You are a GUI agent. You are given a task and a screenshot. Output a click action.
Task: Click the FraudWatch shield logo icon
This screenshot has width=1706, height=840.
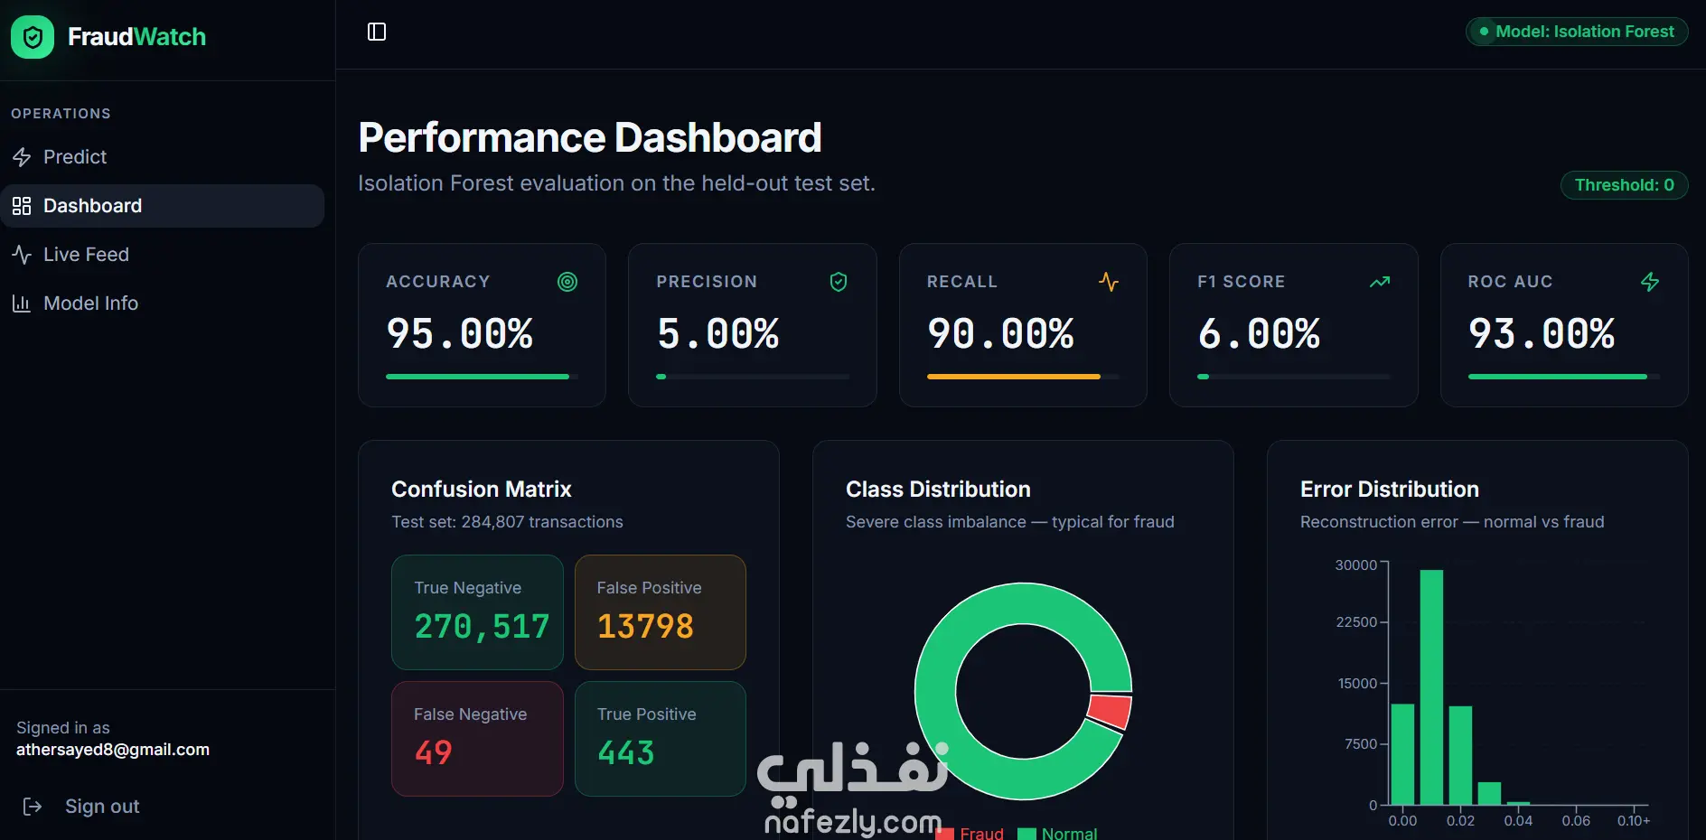coord(33,37)
